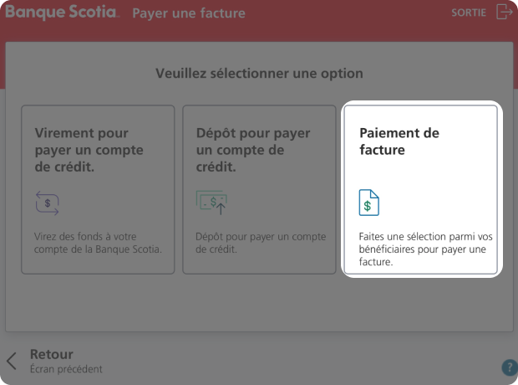The image size is (518, 385).
Task: Click the Paiement de facture heading text
Action: (x=399, y=141)
